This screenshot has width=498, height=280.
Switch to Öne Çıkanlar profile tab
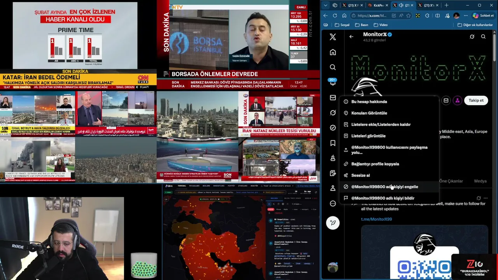(451, 181)
